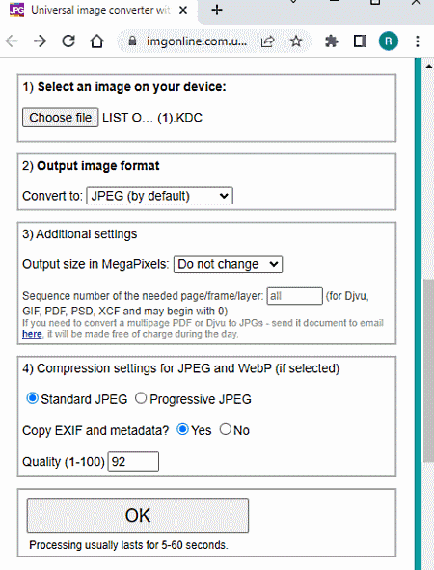Image resolution: width=434 pixels, height=570 pixels.
Task: Click the Quality (1-100) input field
Action: (133, 461)
